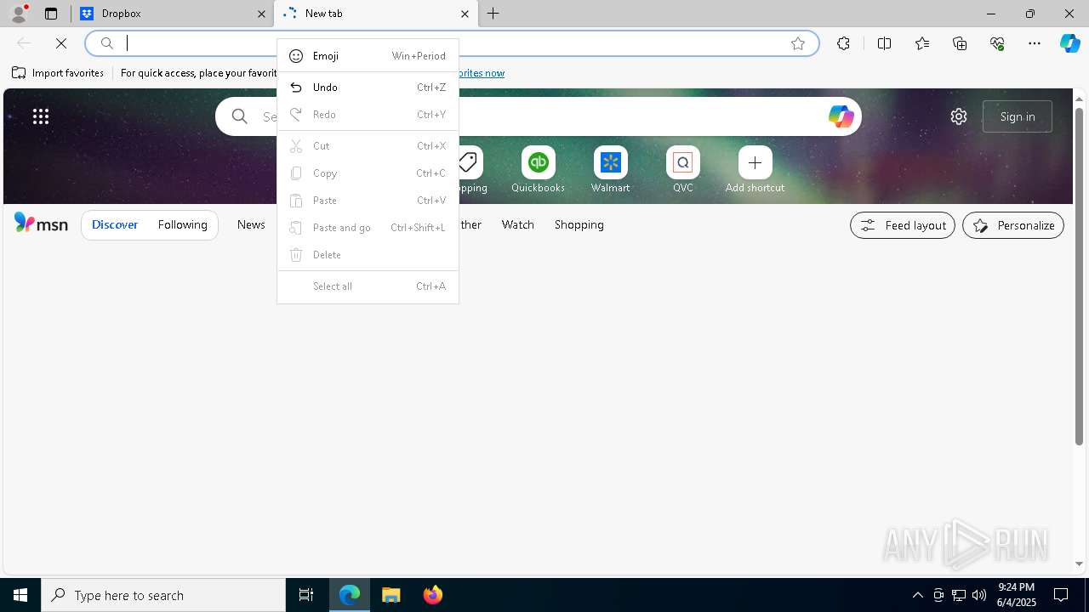Open File Explorer from taskbar

coord(391,595)
